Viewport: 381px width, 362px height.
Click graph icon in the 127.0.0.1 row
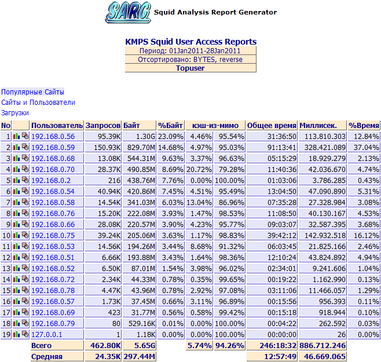click(17, 335)
